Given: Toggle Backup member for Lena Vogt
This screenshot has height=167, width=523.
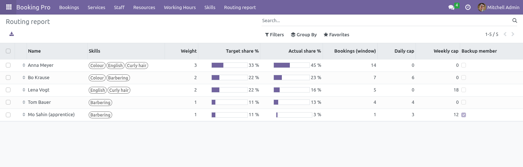Looking at the screenshot, I should (x=464, y=90).
